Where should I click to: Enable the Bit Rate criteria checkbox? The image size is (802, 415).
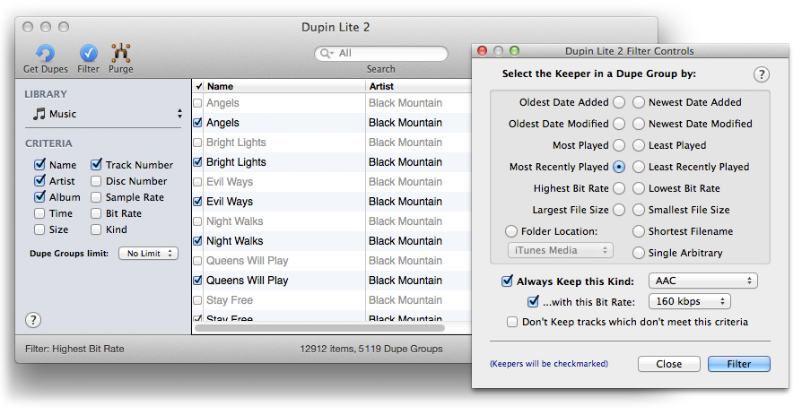click(x=96, y=213)
